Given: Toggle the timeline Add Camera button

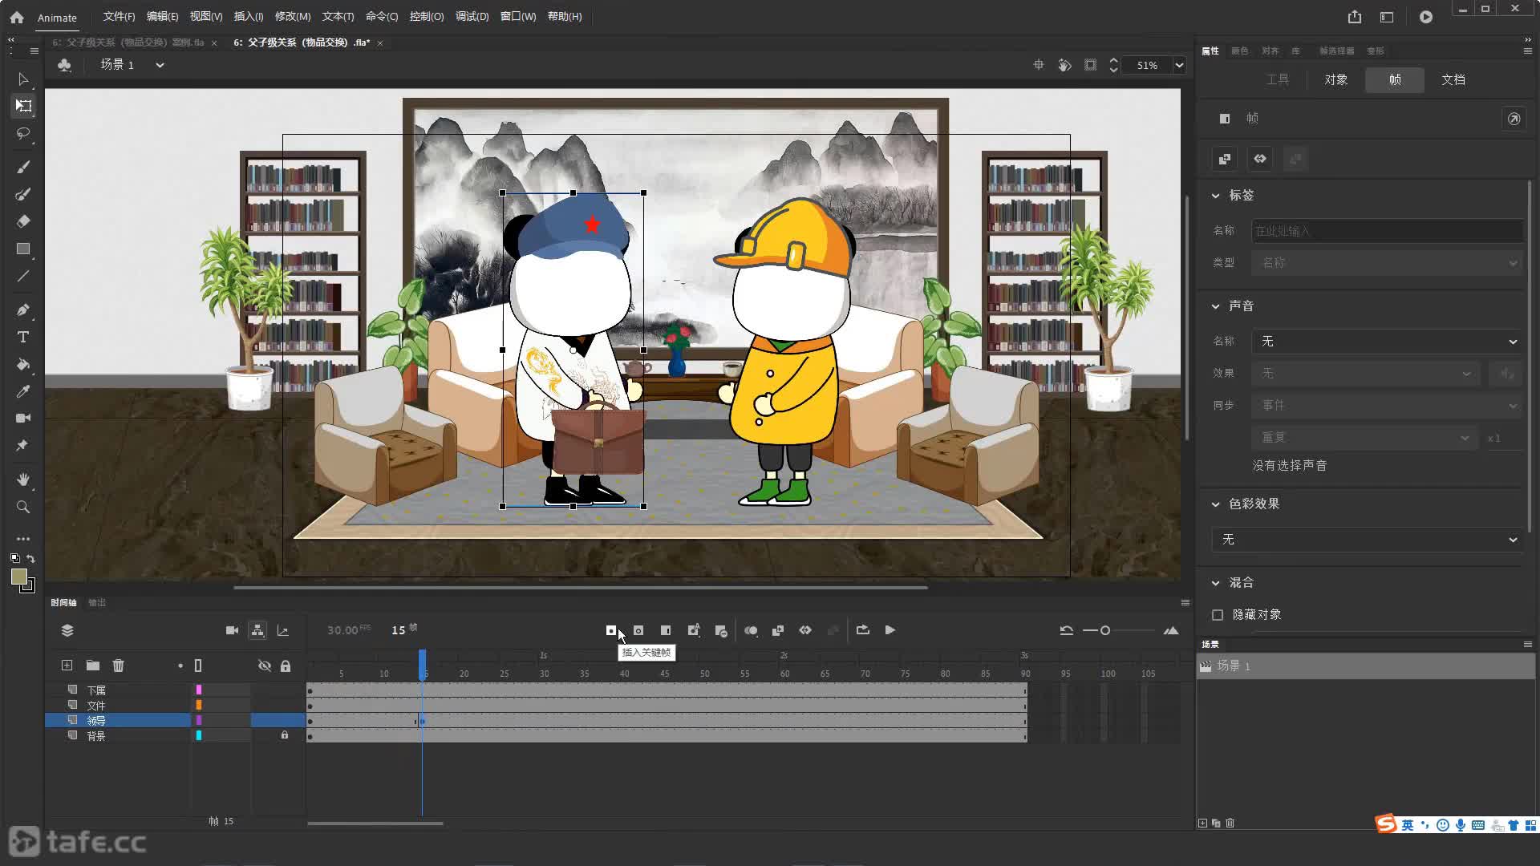Looking at the screenshot, I should pyautogui.click(x=232, y=630).
